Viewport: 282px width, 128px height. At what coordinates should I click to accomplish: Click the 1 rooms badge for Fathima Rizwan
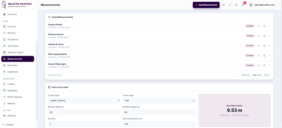tap(250, 36)
